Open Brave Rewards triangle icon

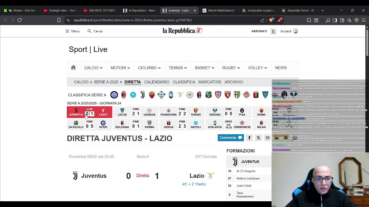[x=280, y=20]
